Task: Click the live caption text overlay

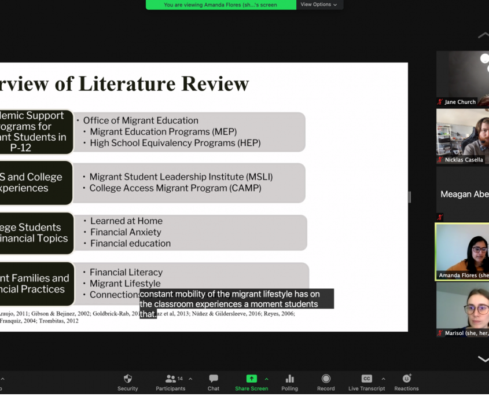Action: (x=237, y=303)
